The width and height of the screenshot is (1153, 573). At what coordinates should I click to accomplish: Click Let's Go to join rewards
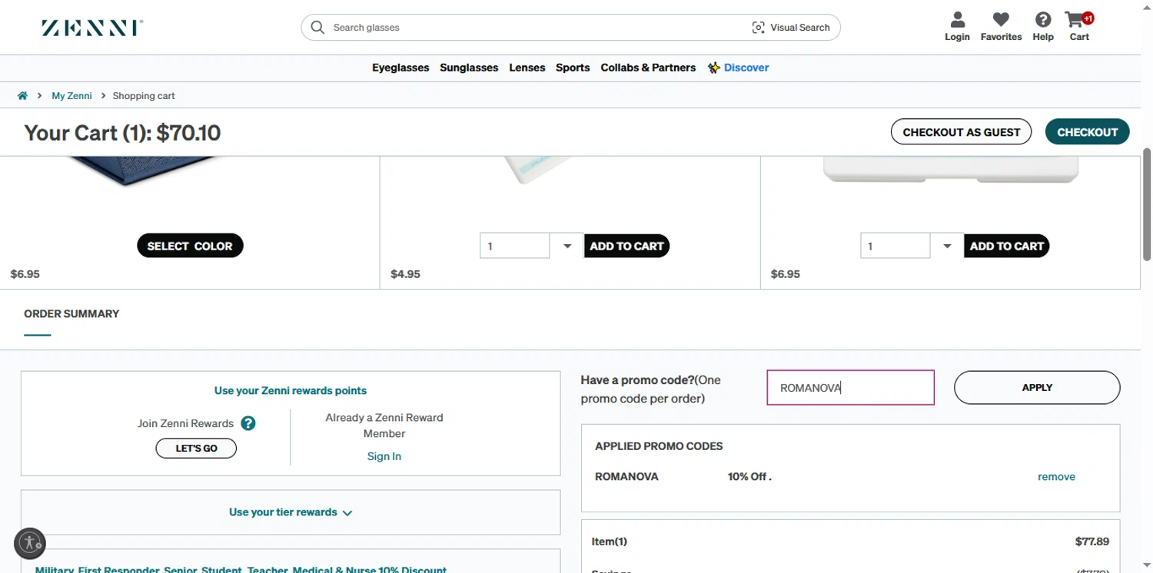point(196,449)
